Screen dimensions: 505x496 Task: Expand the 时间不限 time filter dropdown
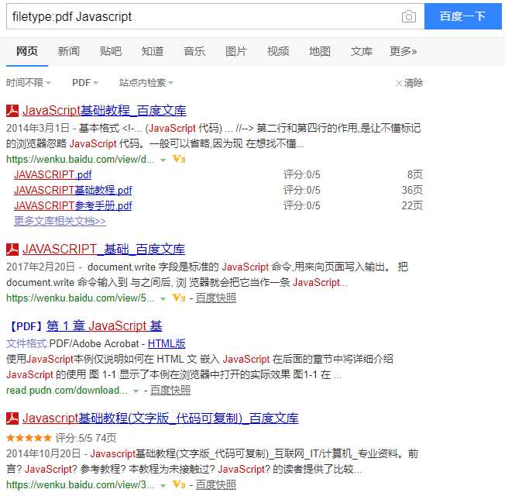[29, 83]
